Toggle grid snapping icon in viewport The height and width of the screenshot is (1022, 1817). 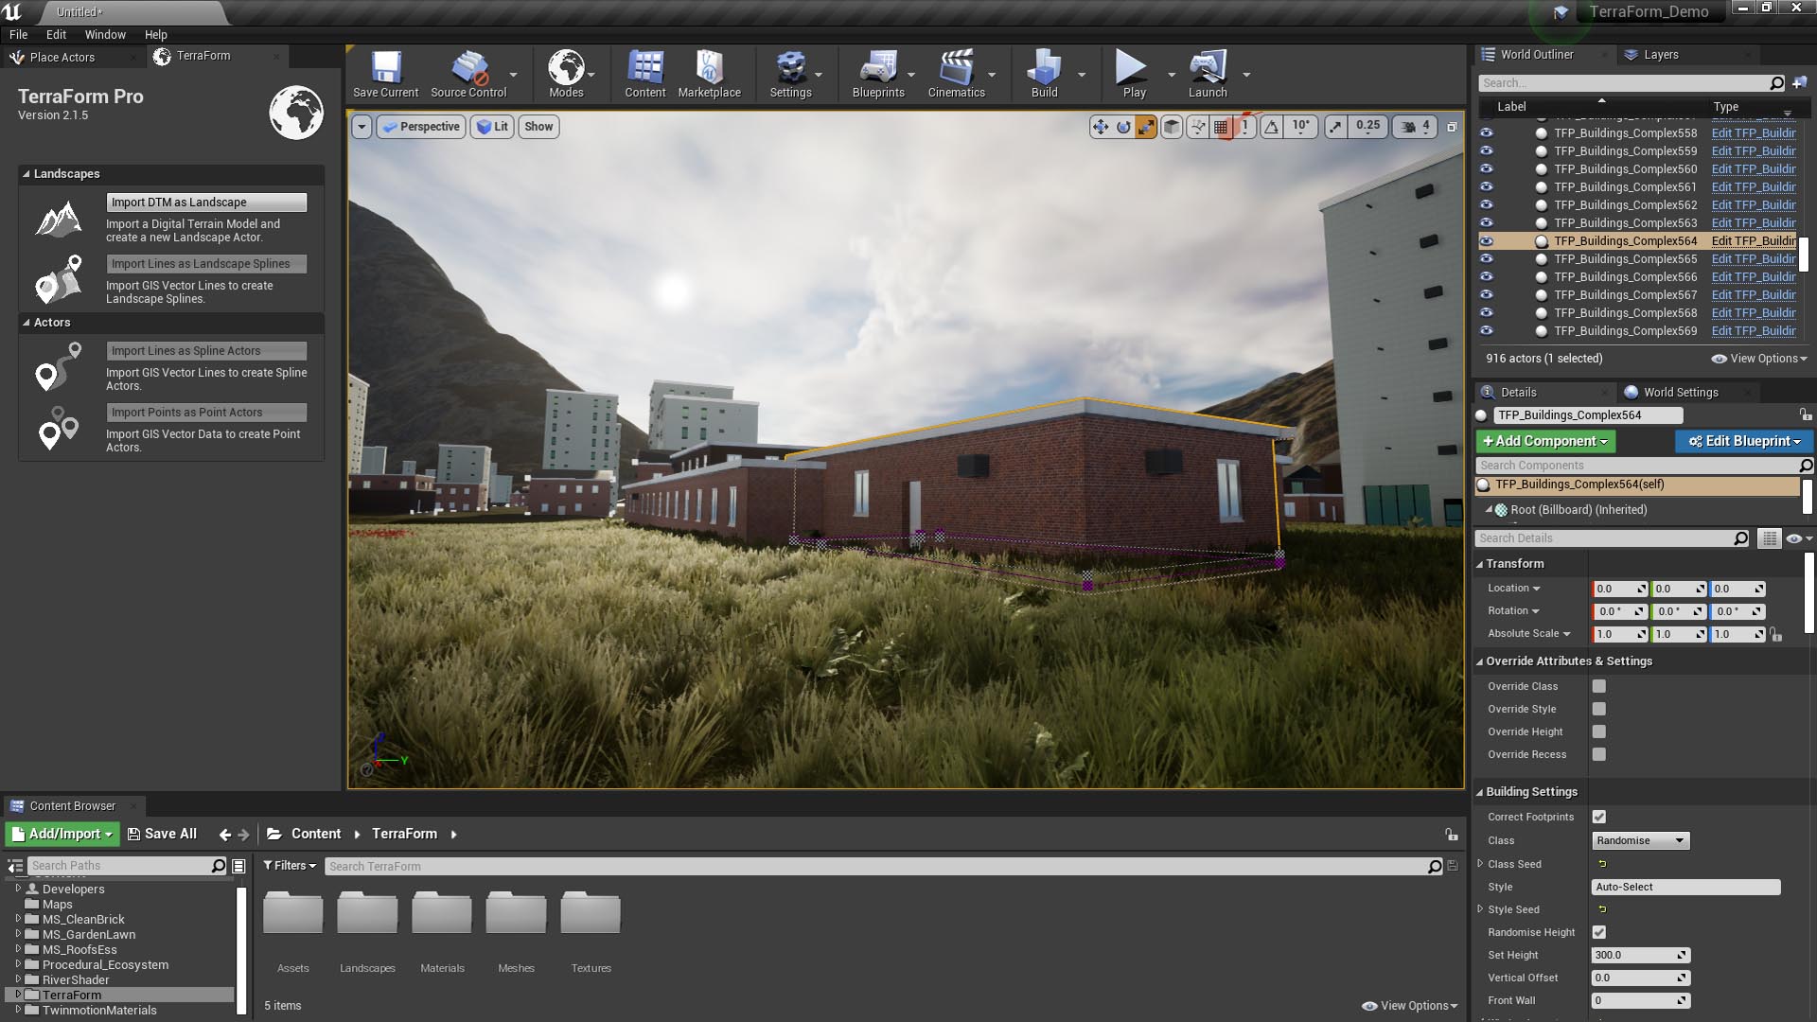coord(1221,127)
